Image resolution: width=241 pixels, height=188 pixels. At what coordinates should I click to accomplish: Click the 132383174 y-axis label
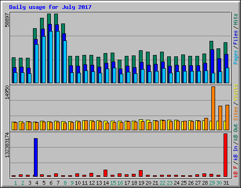(7, 145)
